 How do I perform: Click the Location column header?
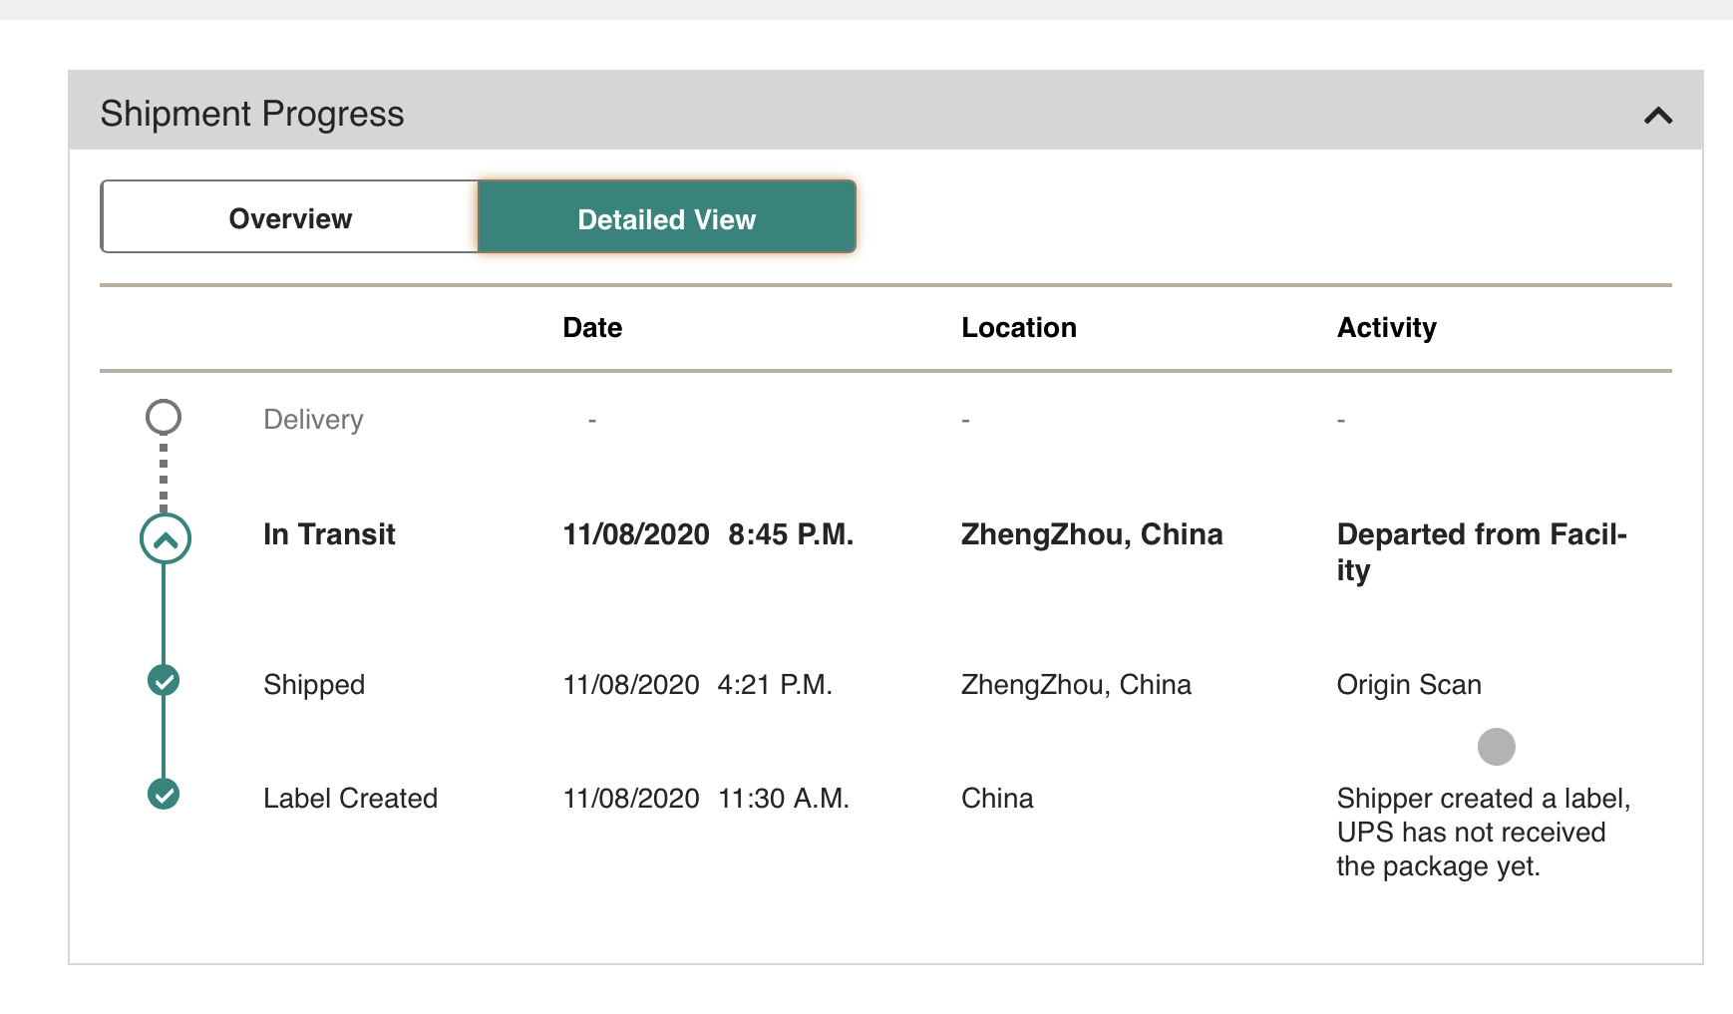1018,328
